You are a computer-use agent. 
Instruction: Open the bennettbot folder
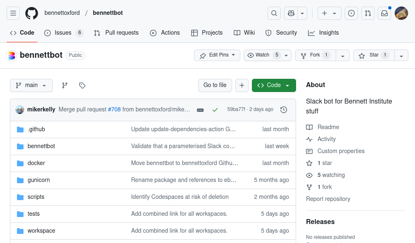click(41, 146)
